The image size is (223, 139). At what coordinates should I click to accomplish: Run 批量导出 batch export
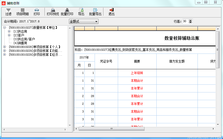tap(95, 12)
